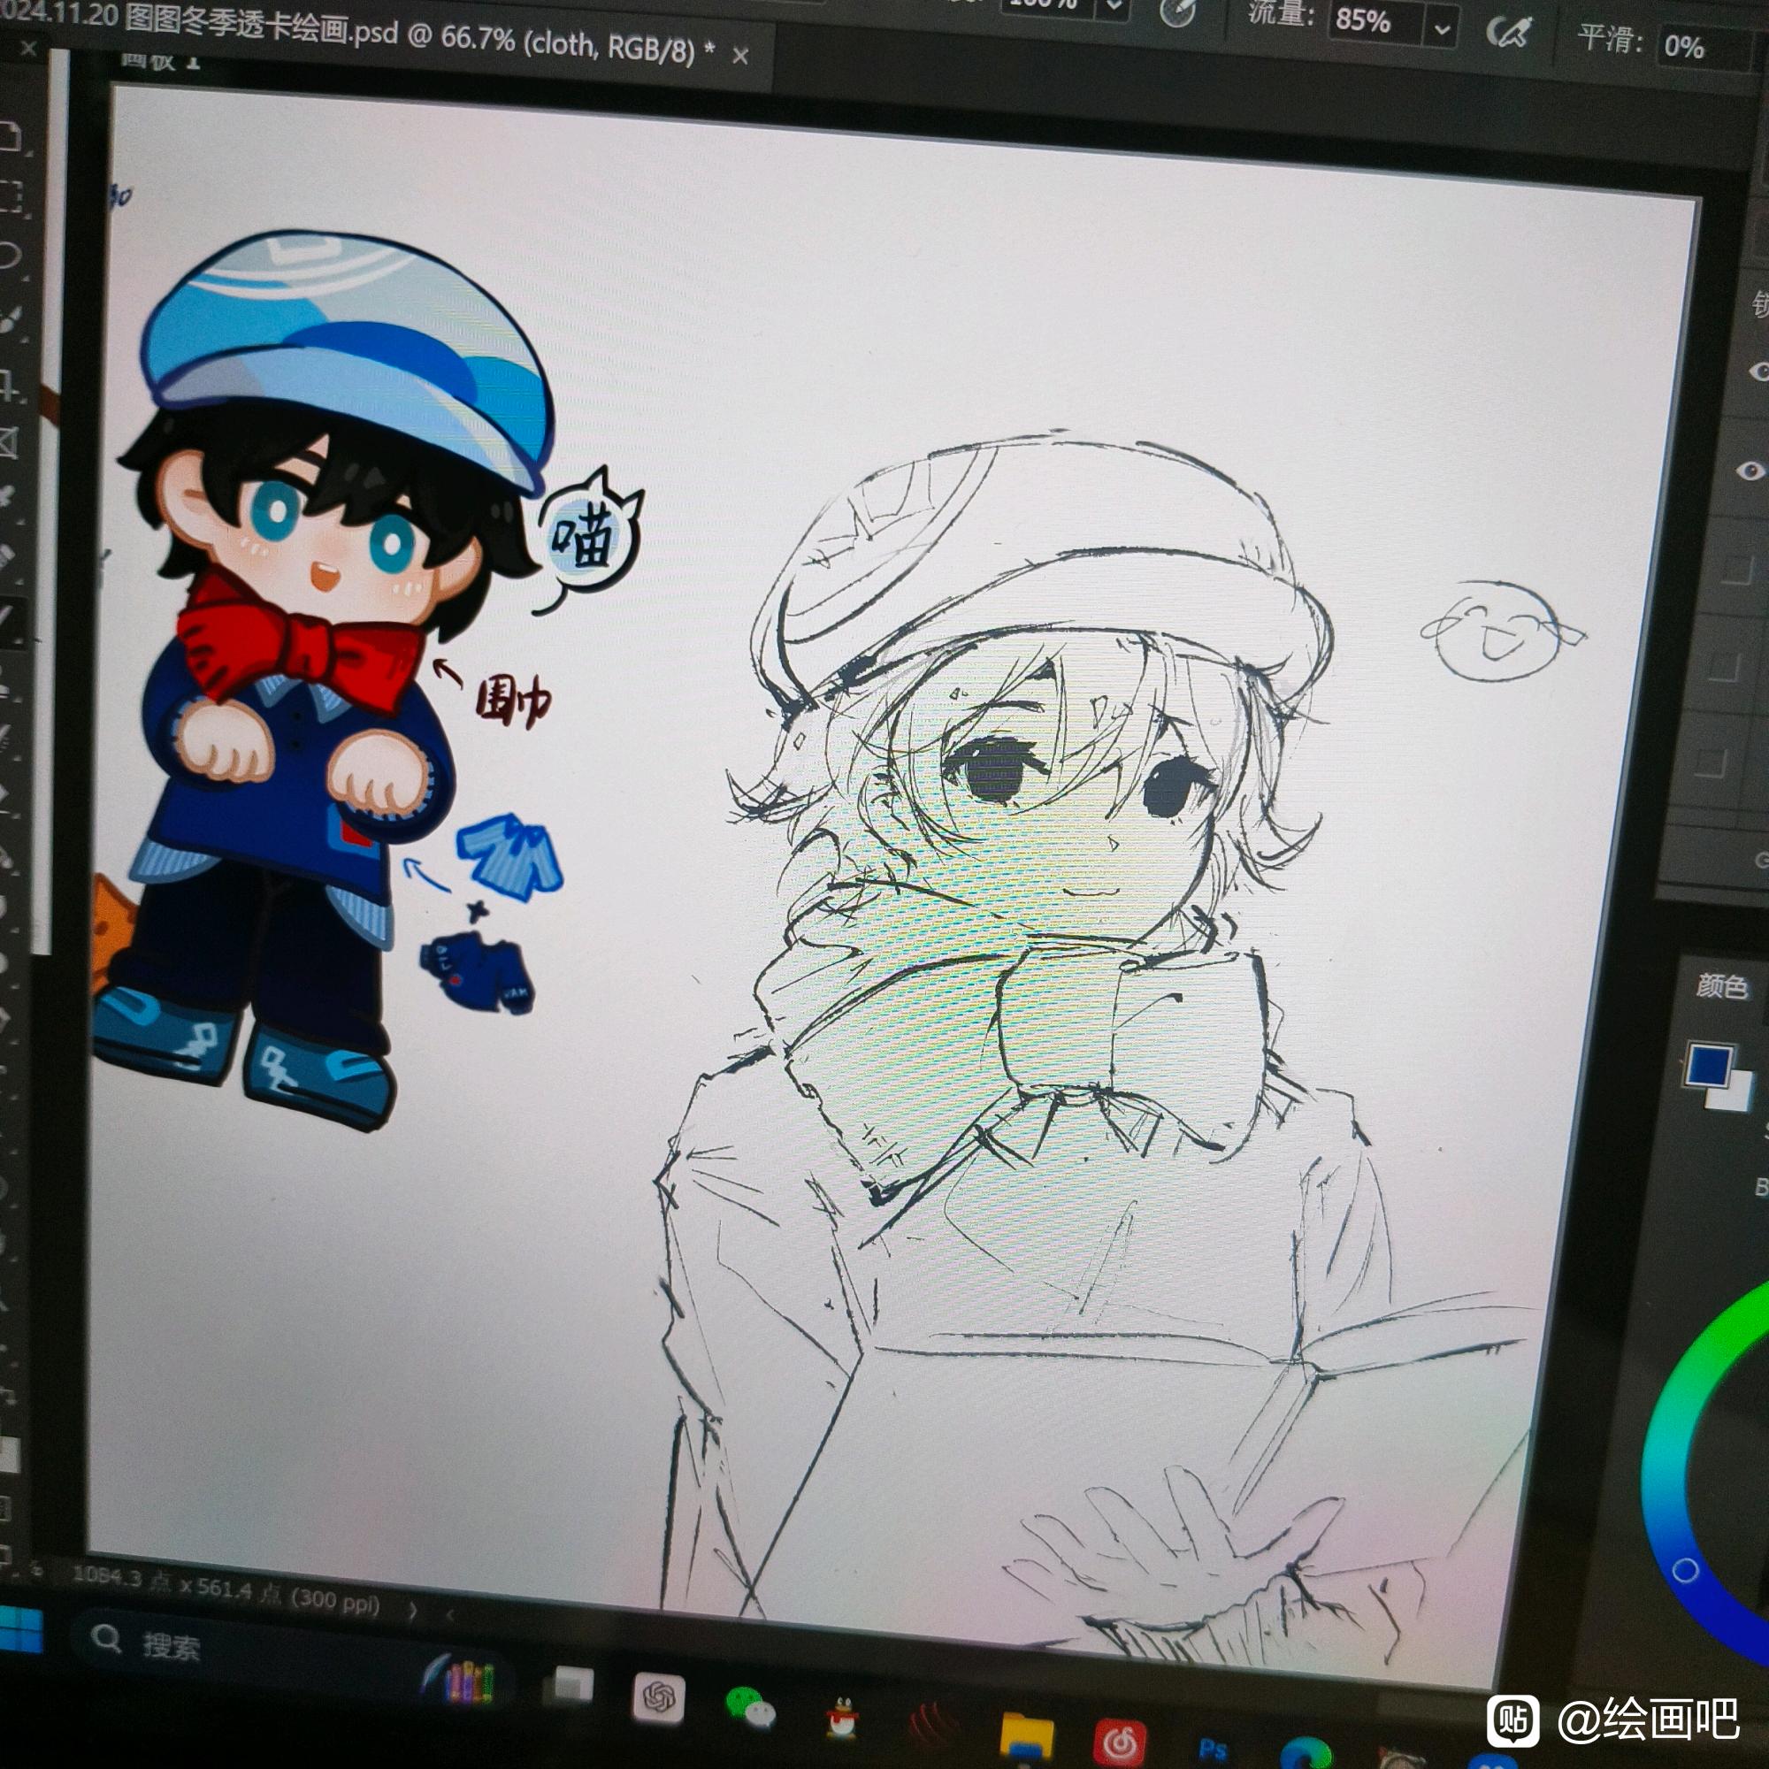Open the 流量 flow dropdown arrow
This screenshot has height=1769, width=1769.
click(x=1442, y=30)
